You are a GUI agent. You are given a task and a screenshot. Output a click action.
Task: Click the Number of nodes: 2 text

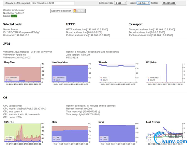[14, 13]
